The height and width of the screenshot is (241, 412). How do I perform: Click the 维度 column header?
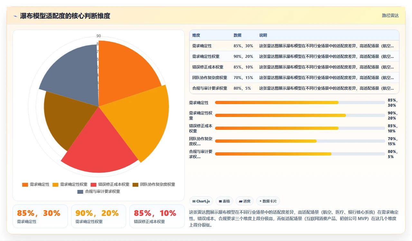(196, 35)
